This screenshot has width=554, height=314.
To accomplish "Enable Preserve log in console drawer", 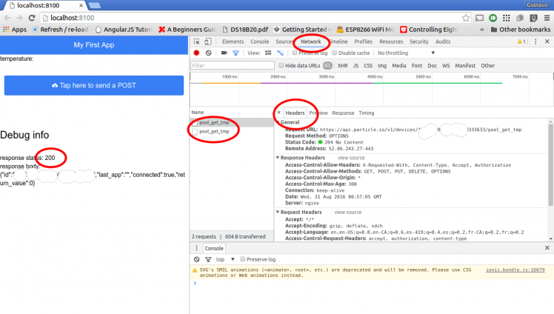I will 243,259.
